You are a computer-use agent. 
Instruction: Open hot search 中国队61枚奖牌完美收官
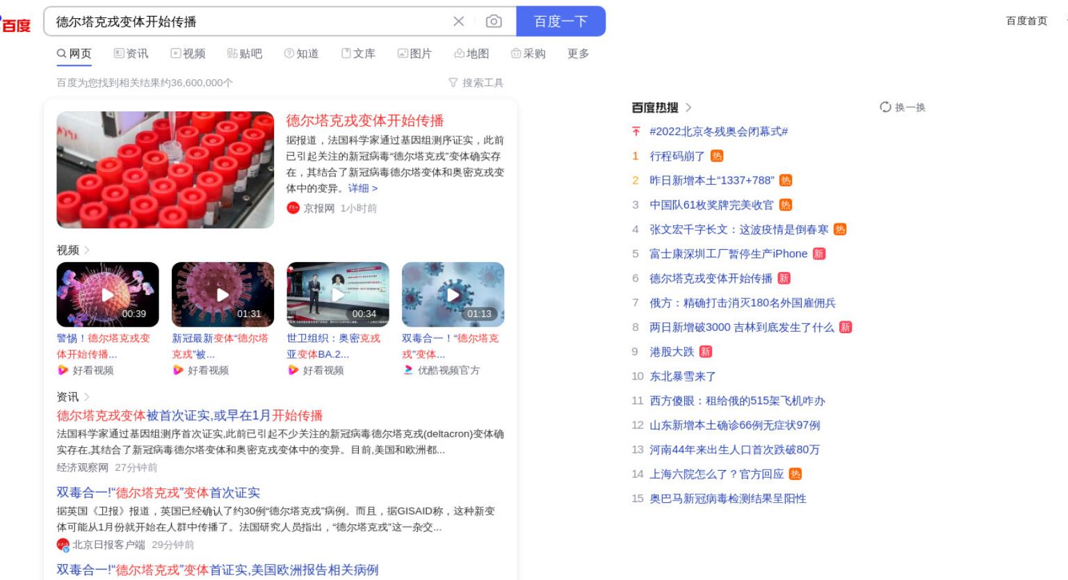coord(711,204)
